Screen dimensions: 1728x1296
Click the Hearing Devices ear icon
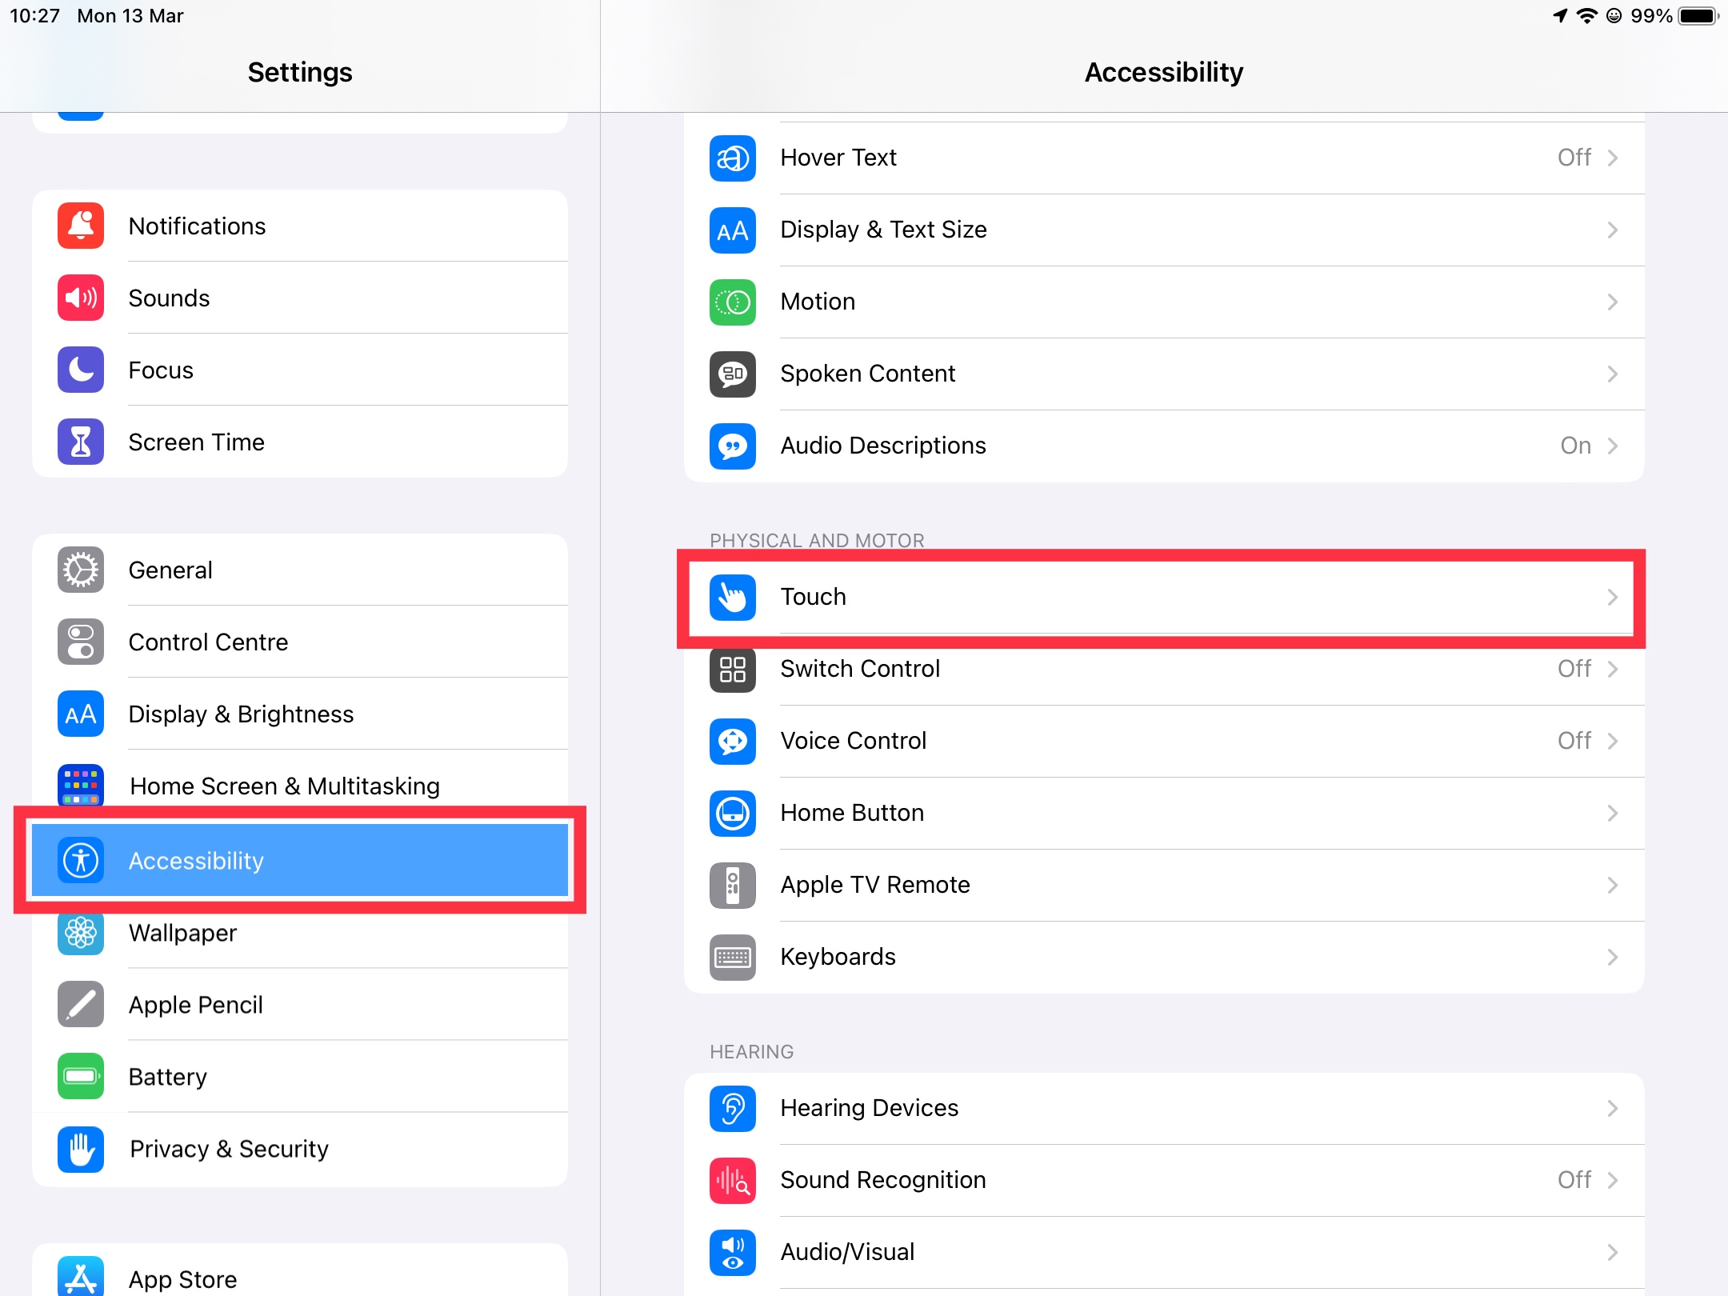[732, 1109]
